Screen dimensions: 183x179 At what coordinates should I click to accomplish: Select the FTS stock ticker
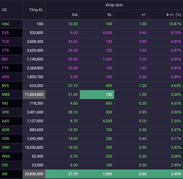(x=5, y=68)
